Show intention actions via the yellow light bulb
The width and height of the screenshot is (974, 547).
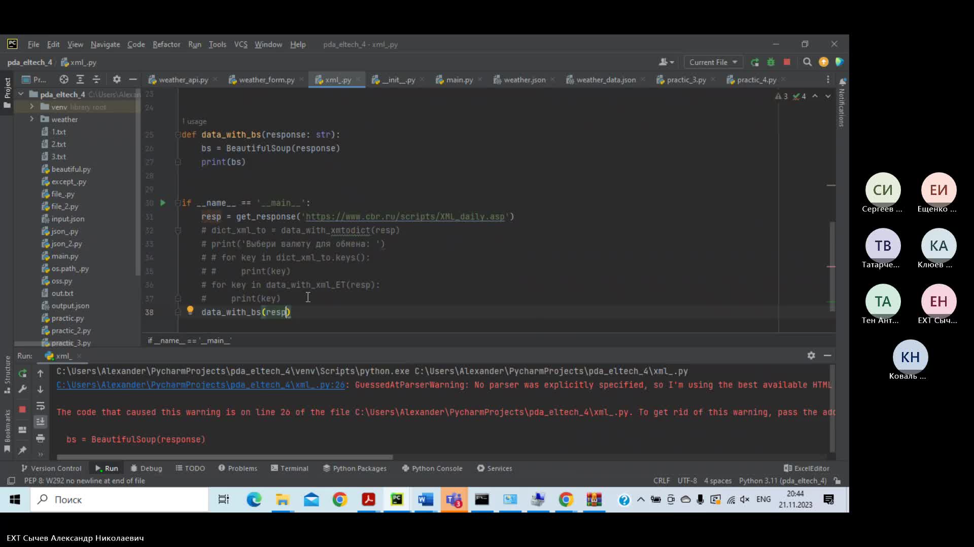coord(190,310)
